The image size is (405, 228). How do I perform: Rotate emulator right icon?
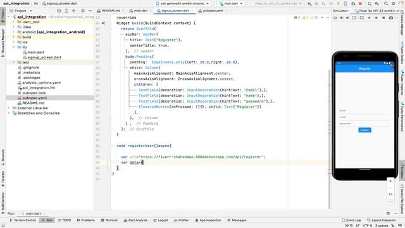pos(361,18)
